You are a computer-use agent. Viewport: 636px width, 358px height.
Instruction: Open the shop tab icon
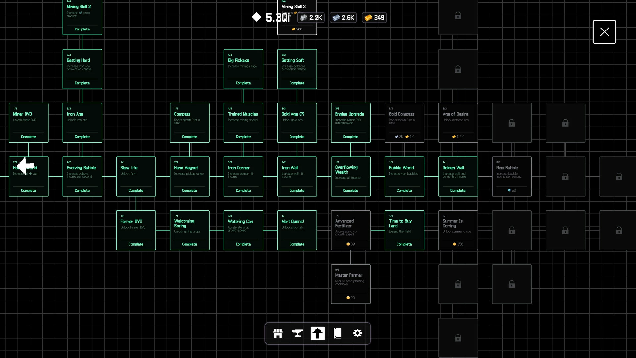tap(278, 333)
